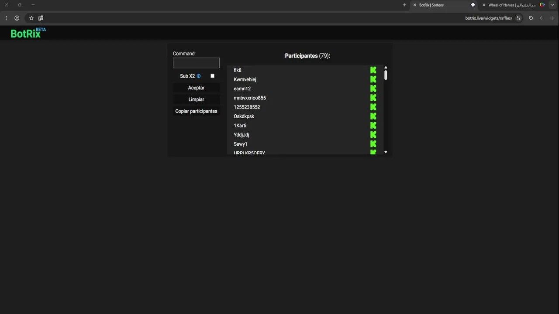The width and height of the screenshot is (559, 314).
Task: Open the Chrome three-dot menu
Action: tap(6, 18)
